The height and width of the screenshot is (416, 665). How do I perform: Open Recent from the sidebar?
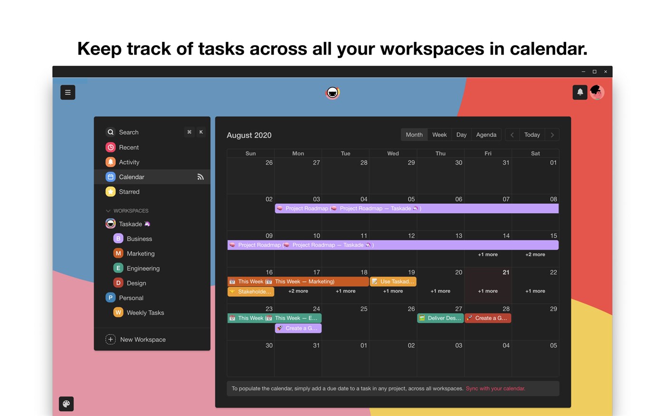click(x=129, y=147)
